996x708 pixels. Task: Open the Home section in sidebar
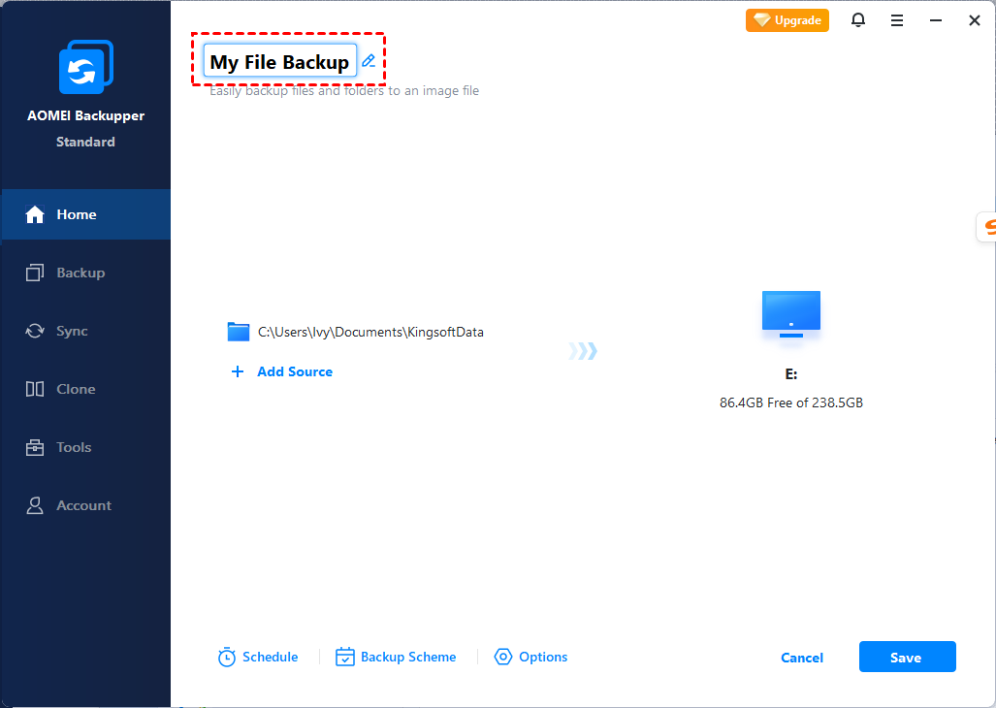[x=85, y=214]
